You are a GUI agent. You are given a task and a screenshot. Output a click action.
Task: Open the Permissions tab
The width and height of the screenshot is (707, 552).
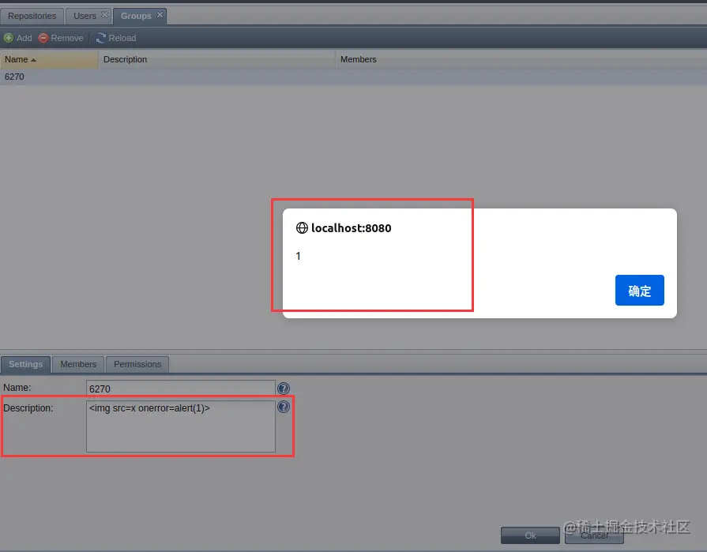(137, 364)
